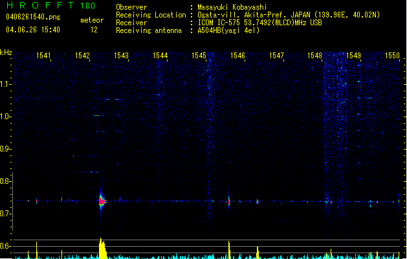Select the A504HB(yagi 4el) antenna value
Screen dimensions: 407x259
point(228,30)
